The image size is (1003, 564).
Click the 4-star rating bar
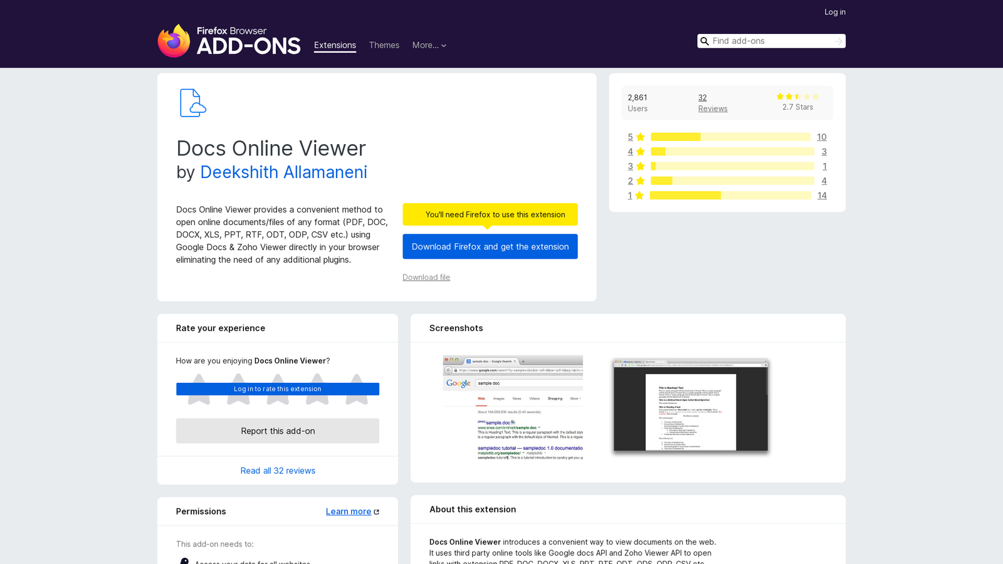pos(732,152)
